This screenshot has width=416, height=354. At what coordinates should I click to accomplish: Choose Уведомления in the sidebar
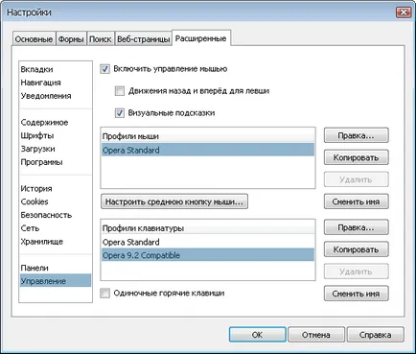coord(56,96)
